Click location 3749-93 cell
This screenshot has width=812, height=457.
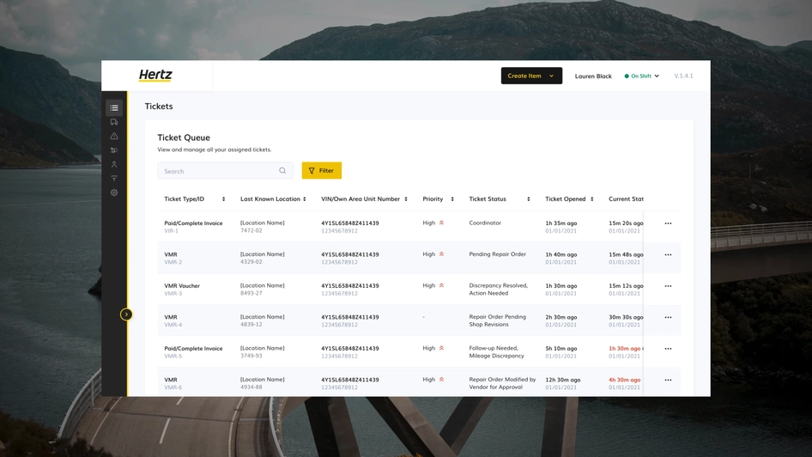[262, 352]
